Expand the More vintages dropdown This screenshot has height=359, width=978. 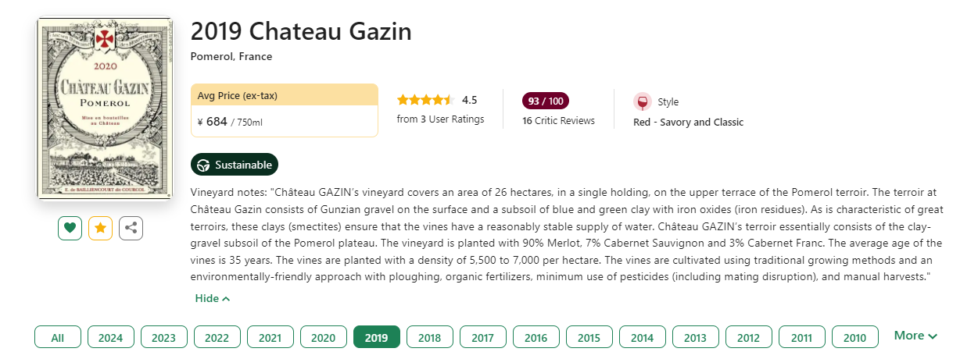pyautogui.click(x=915, y=336)
